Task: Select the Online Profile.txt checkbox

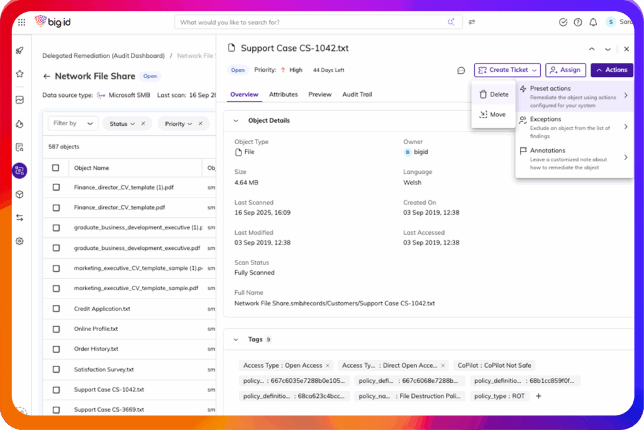Action: click(x=56, y=329)
